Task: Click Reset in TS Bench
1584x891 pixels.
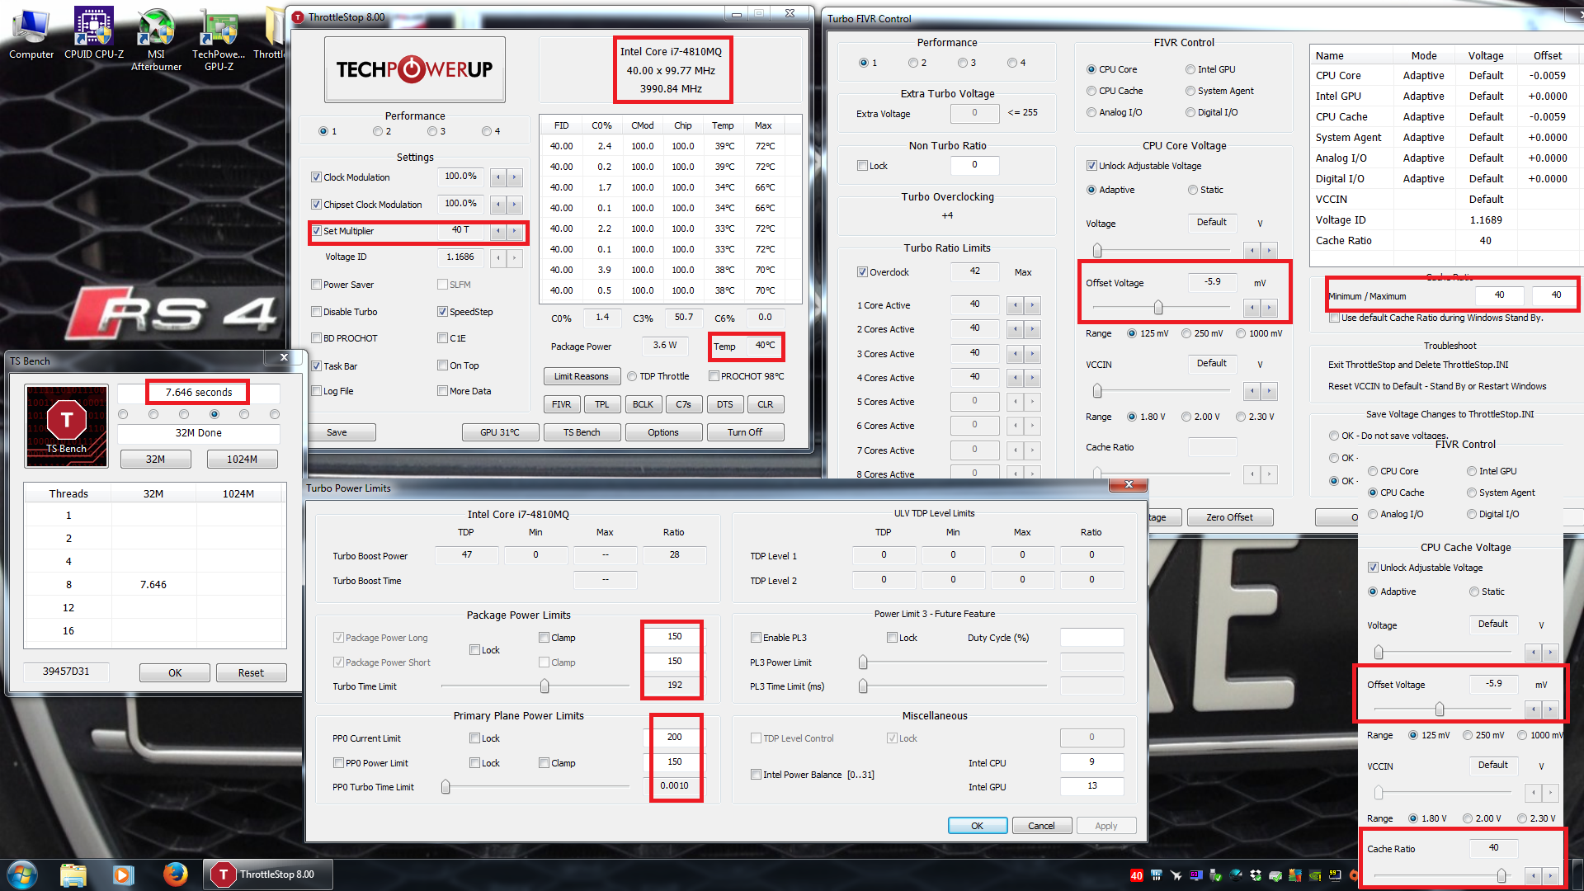Action: pyautogui.click(x=251, y=672)
